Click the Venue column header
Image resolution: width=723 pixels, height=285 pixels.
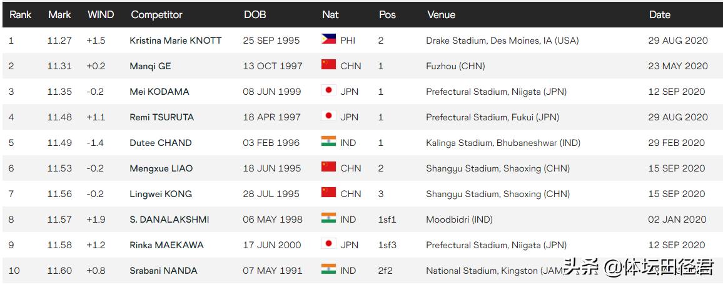coord(441,14)
